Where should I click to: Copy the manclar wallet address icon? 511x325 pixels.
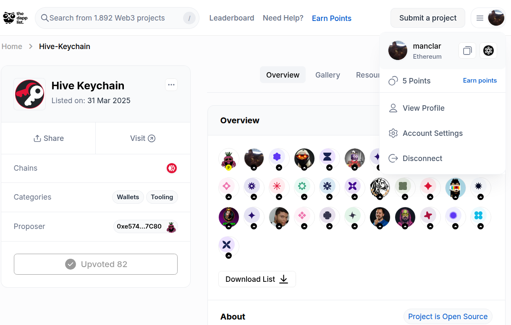(467, 51)
